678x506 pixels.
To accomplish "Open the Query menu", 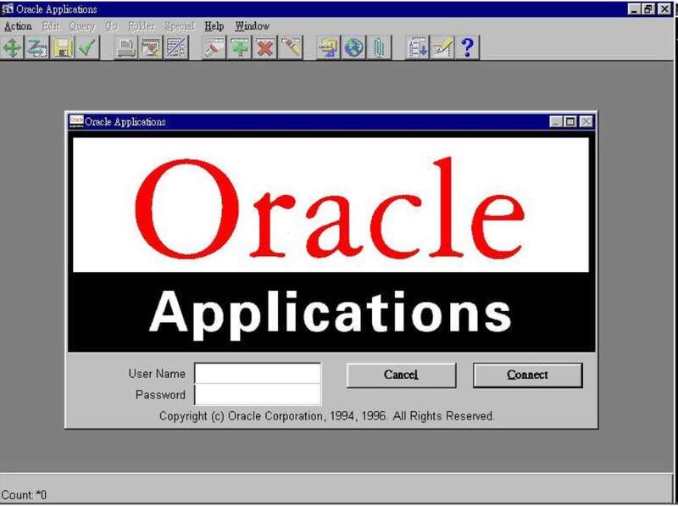I will [x=81, y=26].
